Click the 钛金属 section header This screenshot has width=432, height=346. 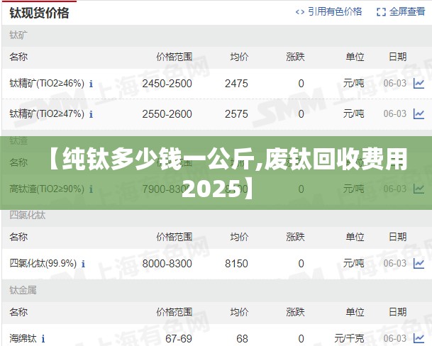[23, 290]
